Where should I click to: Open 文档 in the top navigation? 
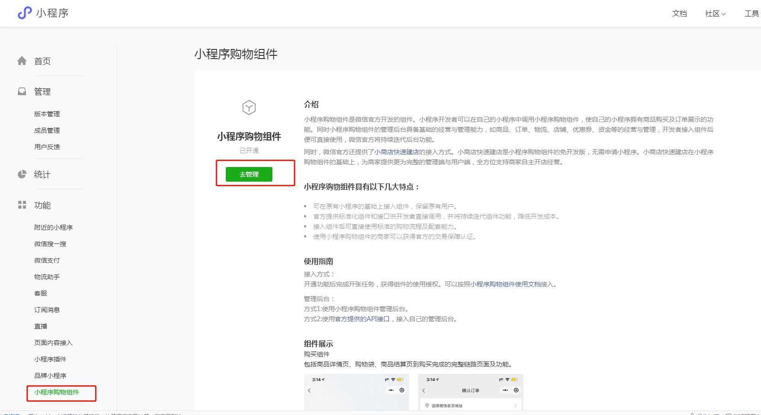coord(680,13)
